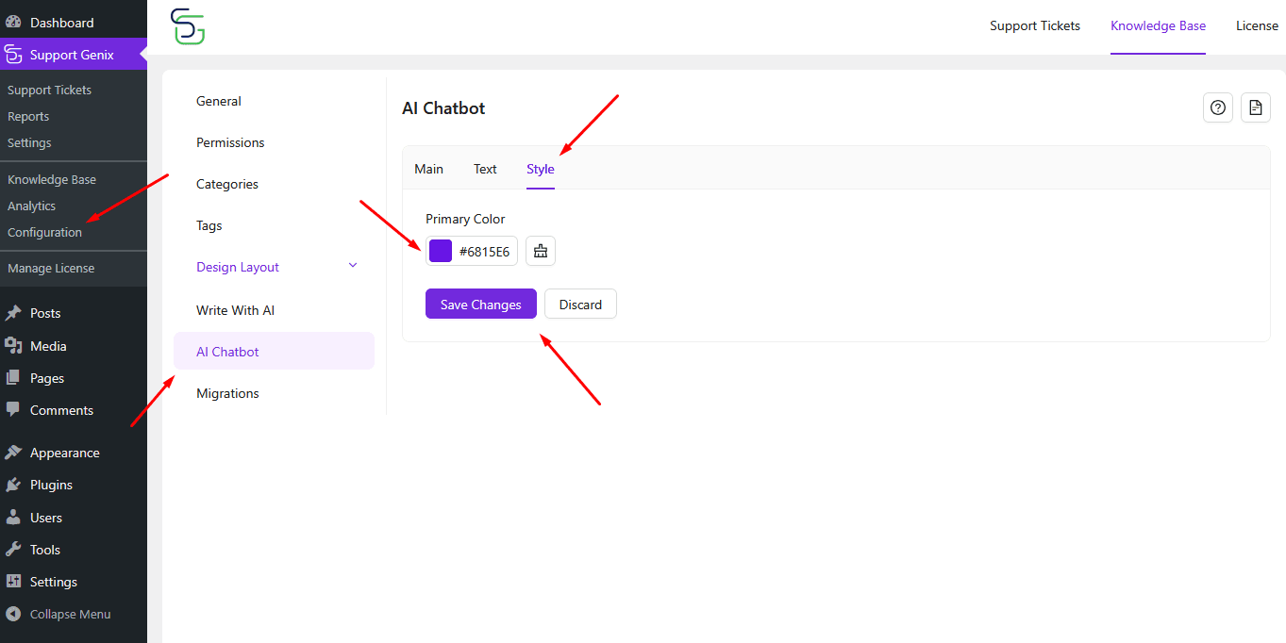
Task: Click the Posts pin icon
Action: click(x=13, y=313)
